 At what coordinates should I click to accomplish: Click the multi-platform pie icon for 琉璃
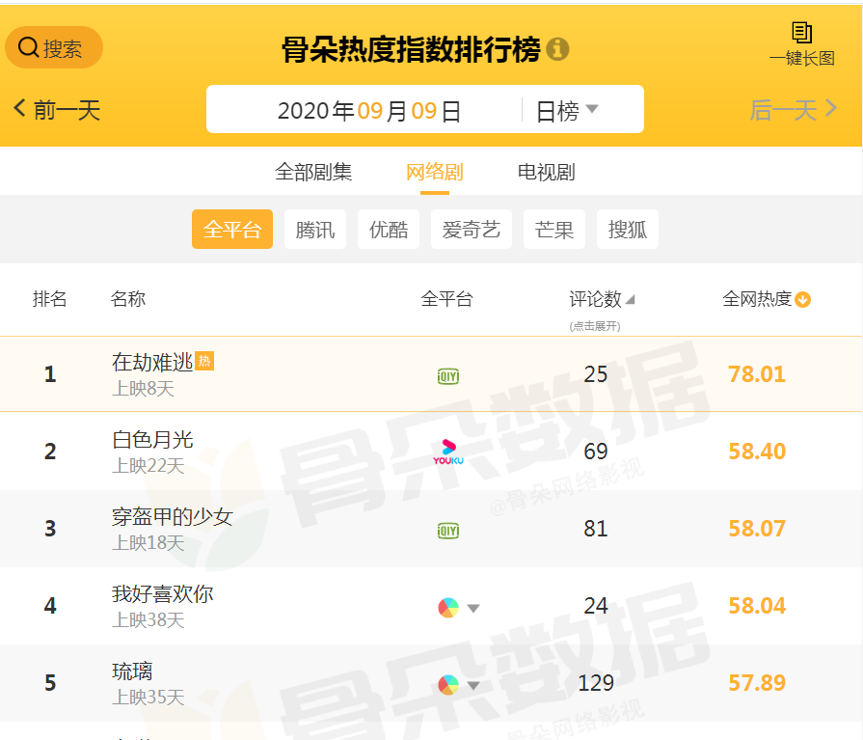[448, 685]
